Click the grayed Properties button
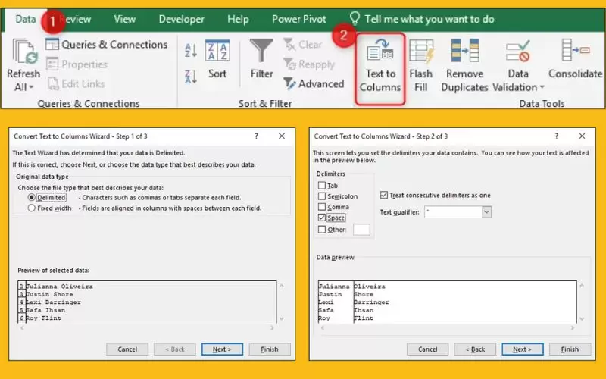Image resolution: width=606 pixels, height=379 pixels. 77,64
